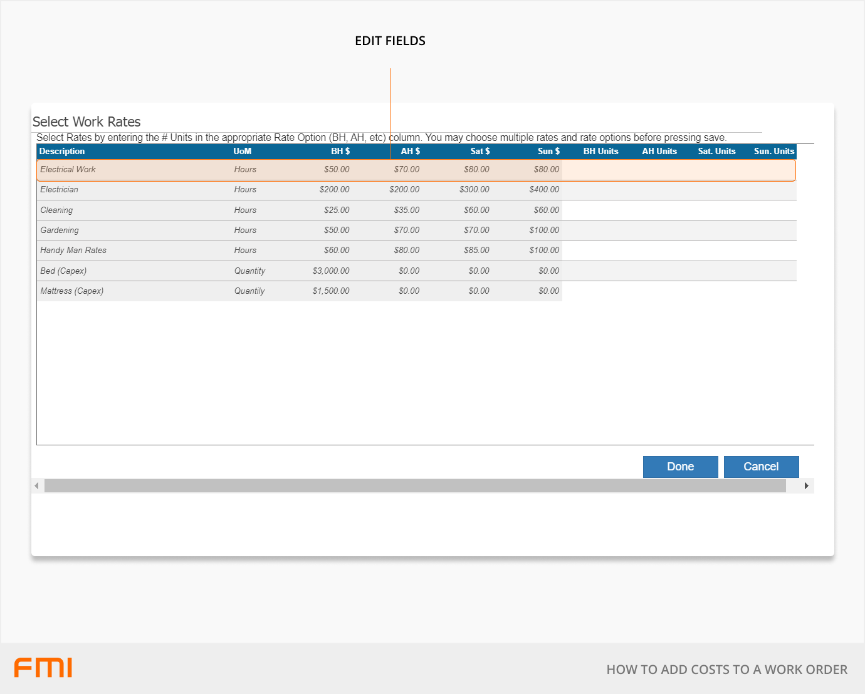Image resolution: width=865 pixels, height=694 pixels.
Task: Select the Gardening rate row
Action: [x=60, y=230]
